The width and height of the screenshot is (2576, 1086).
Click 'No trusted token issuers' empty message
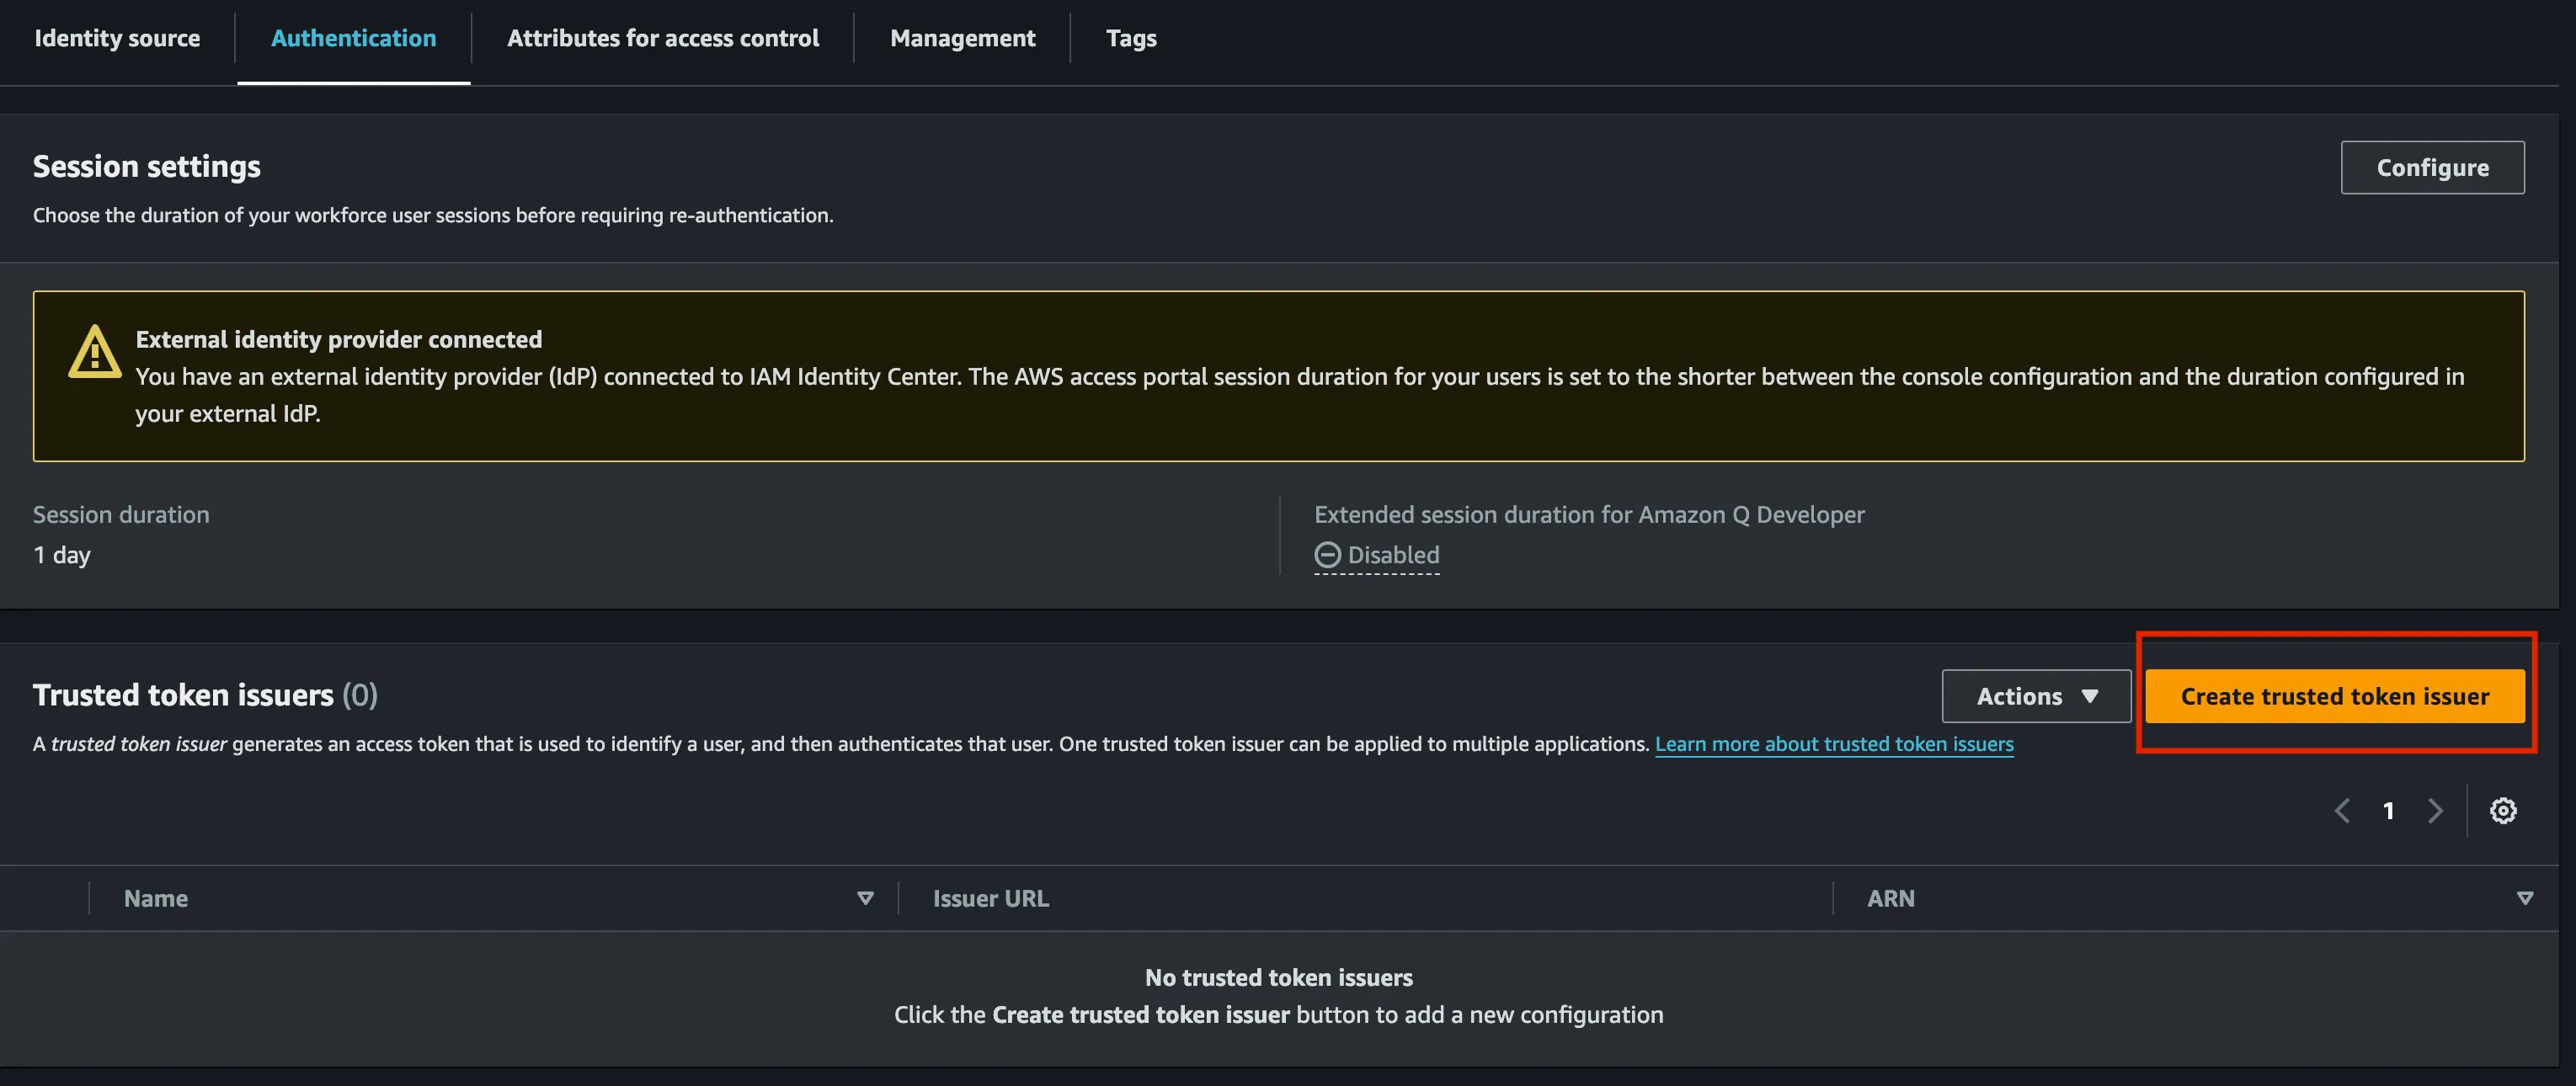[1279, 977]
